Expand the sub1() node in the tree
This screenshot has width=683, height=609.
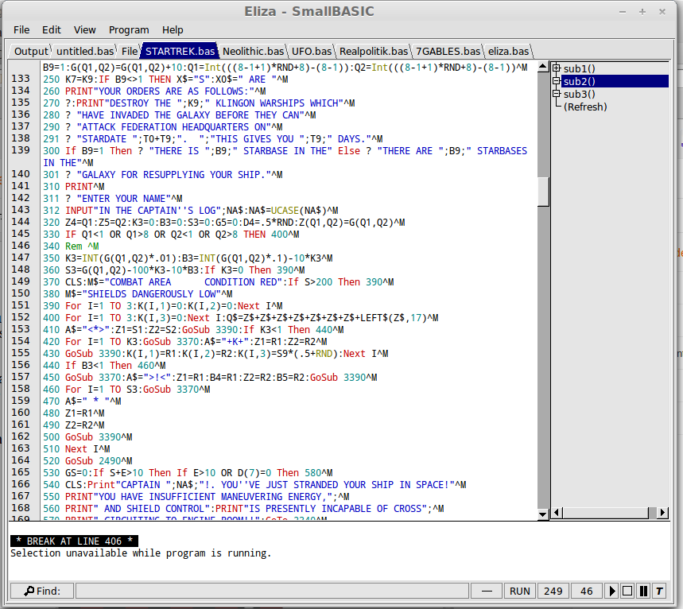(557, 68)
